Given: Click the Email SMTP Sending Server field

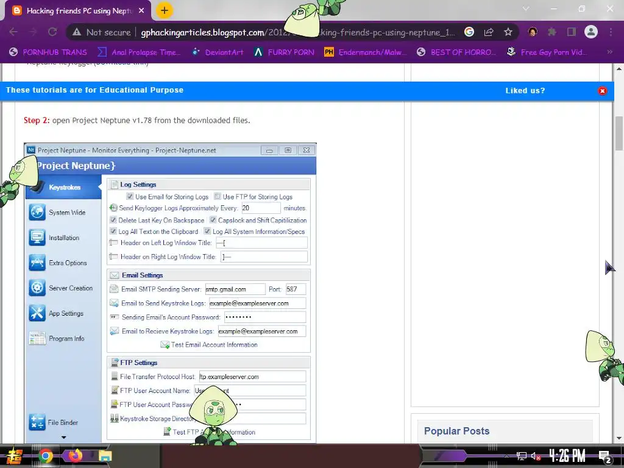Looking at the screenshot, I should pos(235,289).
